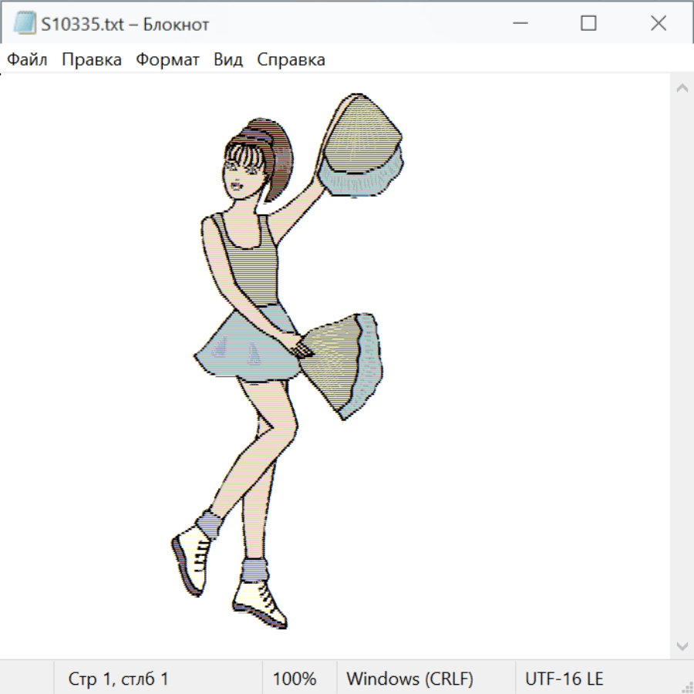
Task: Click the 100% zoom level in the status bar
Action: 295,679
